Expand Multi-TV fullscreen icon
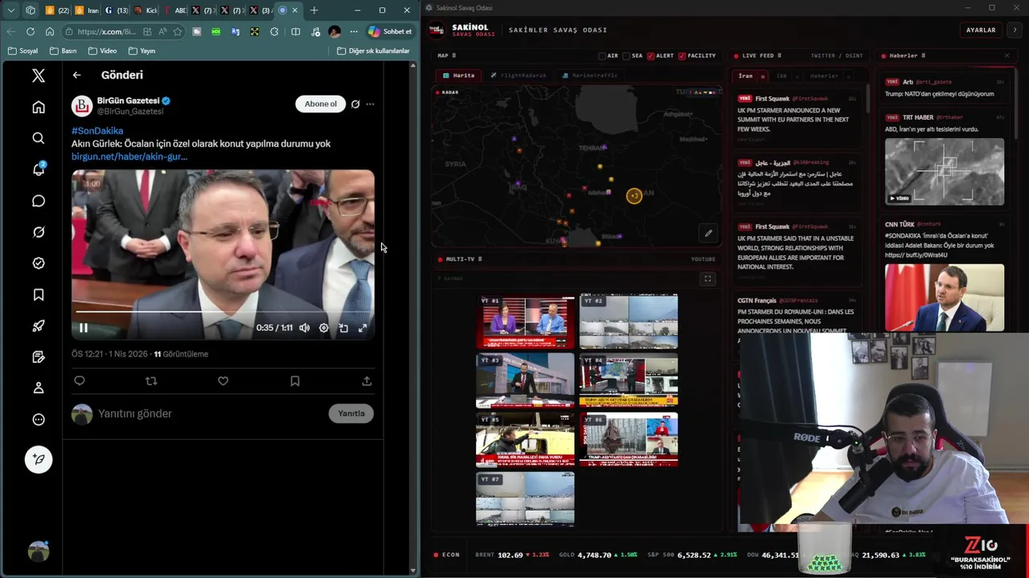 707,279
